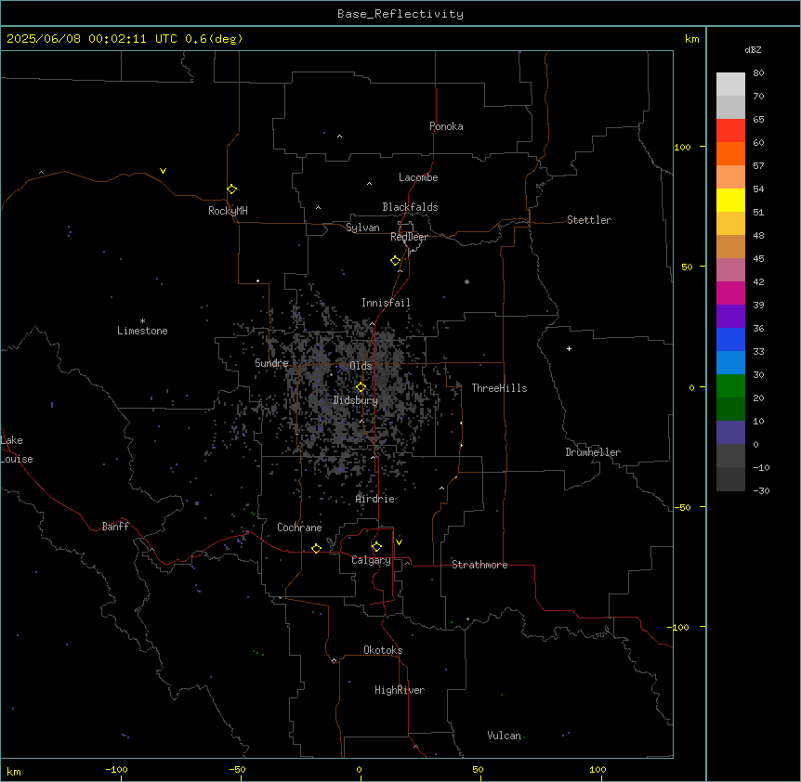Click the Olds city label
The height and width of the screenshot is (782, 801).
point(361,366)
